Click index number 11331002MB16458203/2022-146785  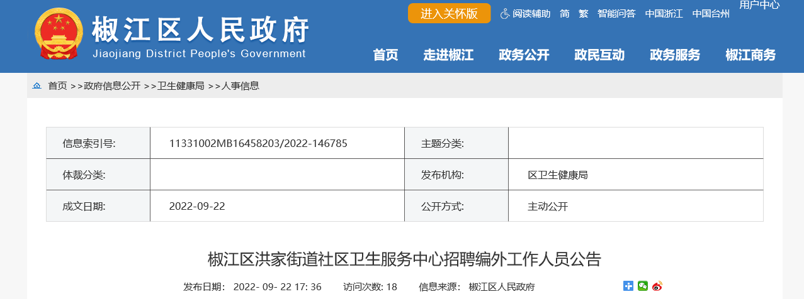258,143
